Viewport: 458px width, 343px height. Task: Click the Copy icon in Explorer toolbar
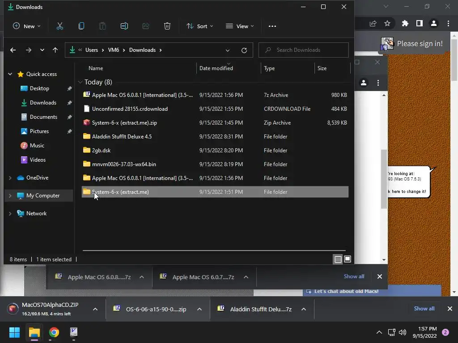point(81,26)
